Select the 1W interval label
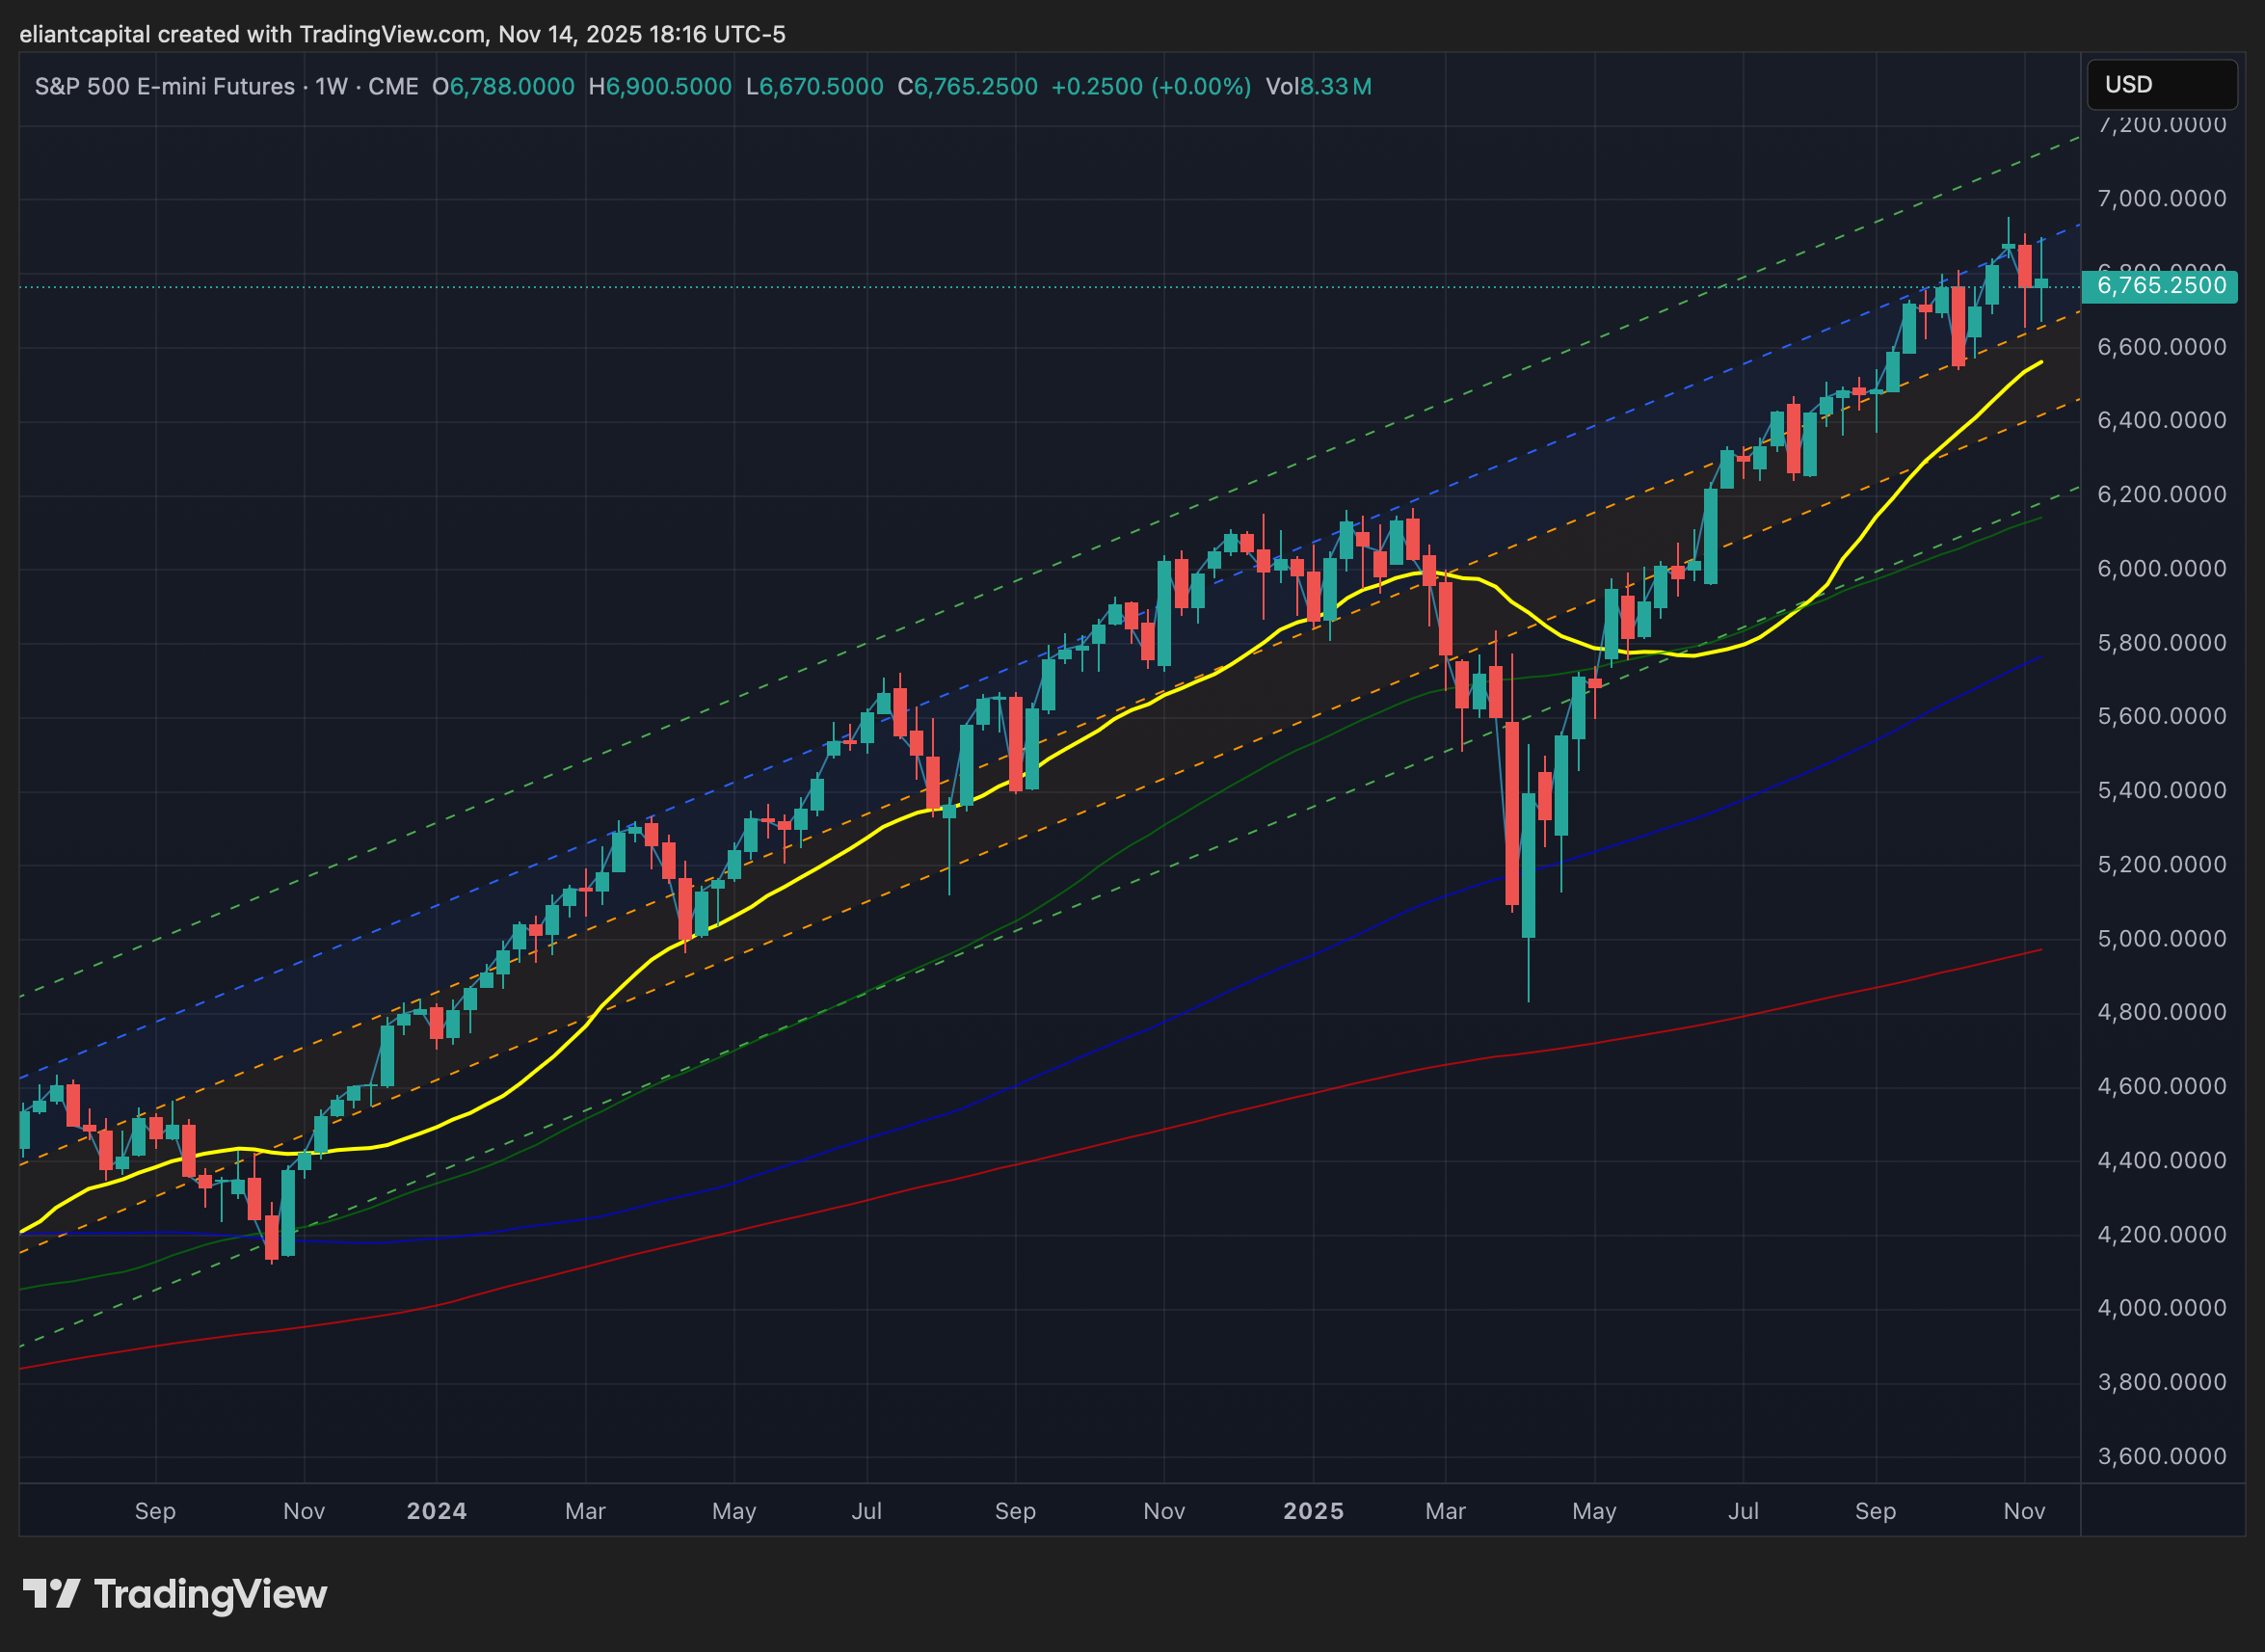2265x1652 pixels. coord(331,87)
